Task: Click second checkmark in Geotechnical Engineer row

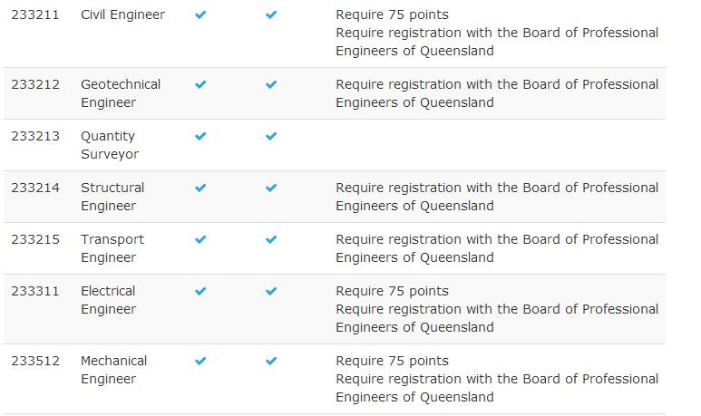Action: 271,84
